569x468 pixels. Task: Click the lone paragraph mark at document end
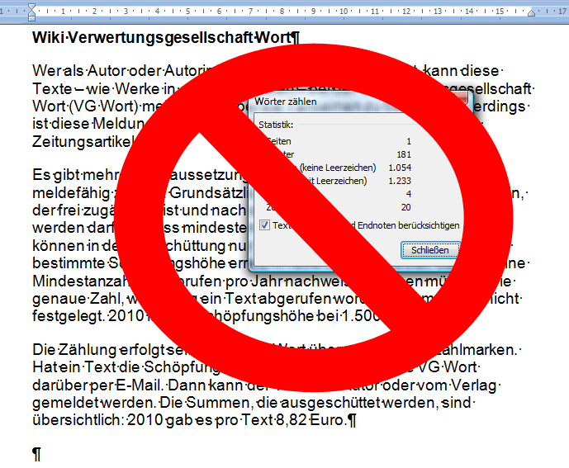tap(36, 454)
